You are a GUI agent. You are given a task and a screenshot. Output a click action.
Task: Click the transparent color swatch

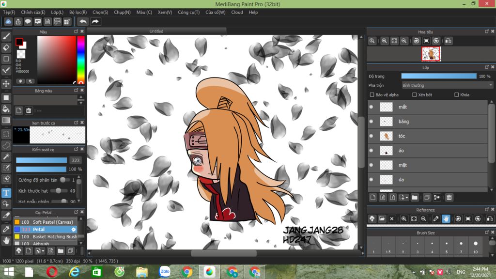pos(21,54)
